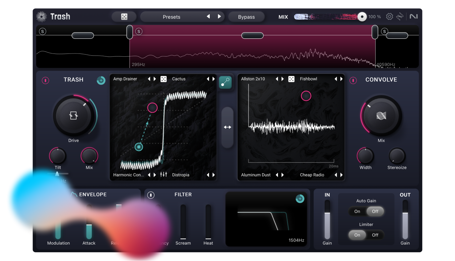The width and height of the screenshot is (455, 261).
Task: Open the Cactus distortion selector
Action: (179, 79)
